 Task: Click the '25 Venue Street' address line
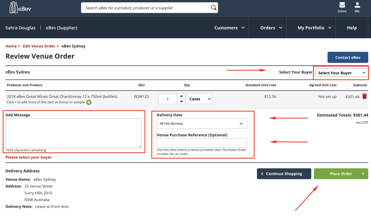pyautogui.click(x=39, y=186)
